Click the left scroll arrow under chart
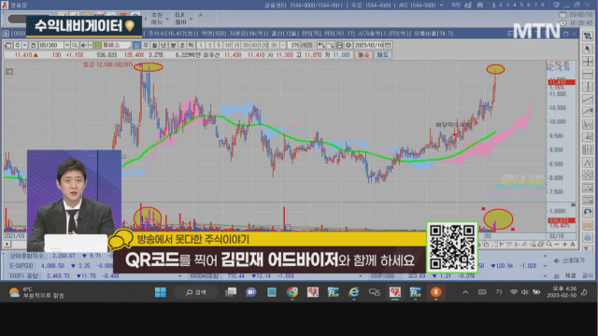 point(7,245)
